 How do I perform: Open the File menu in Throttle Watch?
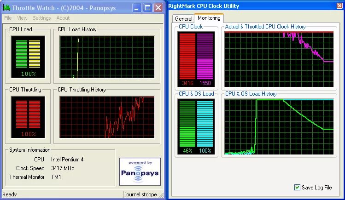8,18
